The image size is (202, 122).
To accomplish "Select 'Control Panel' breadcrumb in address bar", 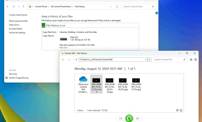I will pyautogui.click(x=41, y=6).
